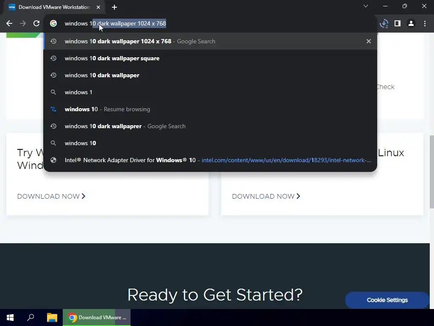This screenshot has width=434, height=326.
Task: Open File Explorer from the taskbar
Action: coord(52,318)
